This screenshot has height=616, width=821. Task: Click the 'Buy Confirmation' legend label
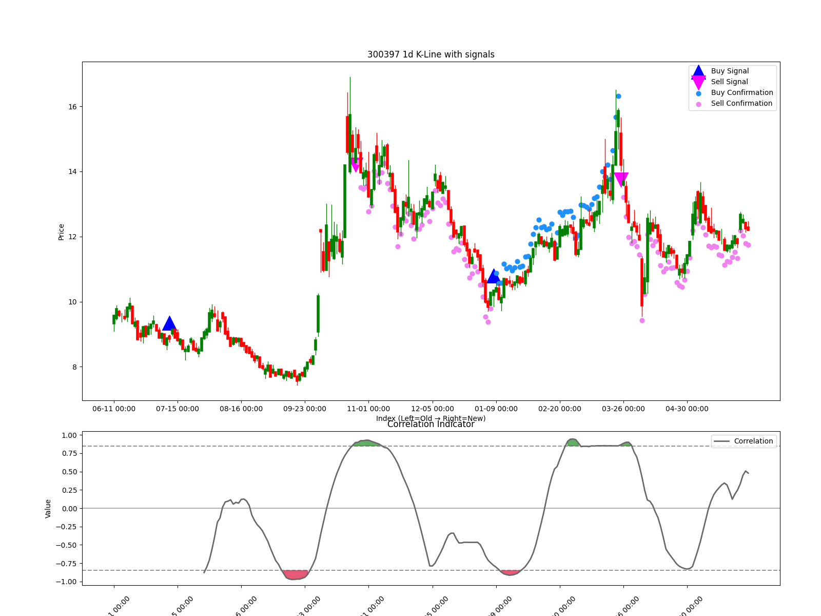[742, 93]
